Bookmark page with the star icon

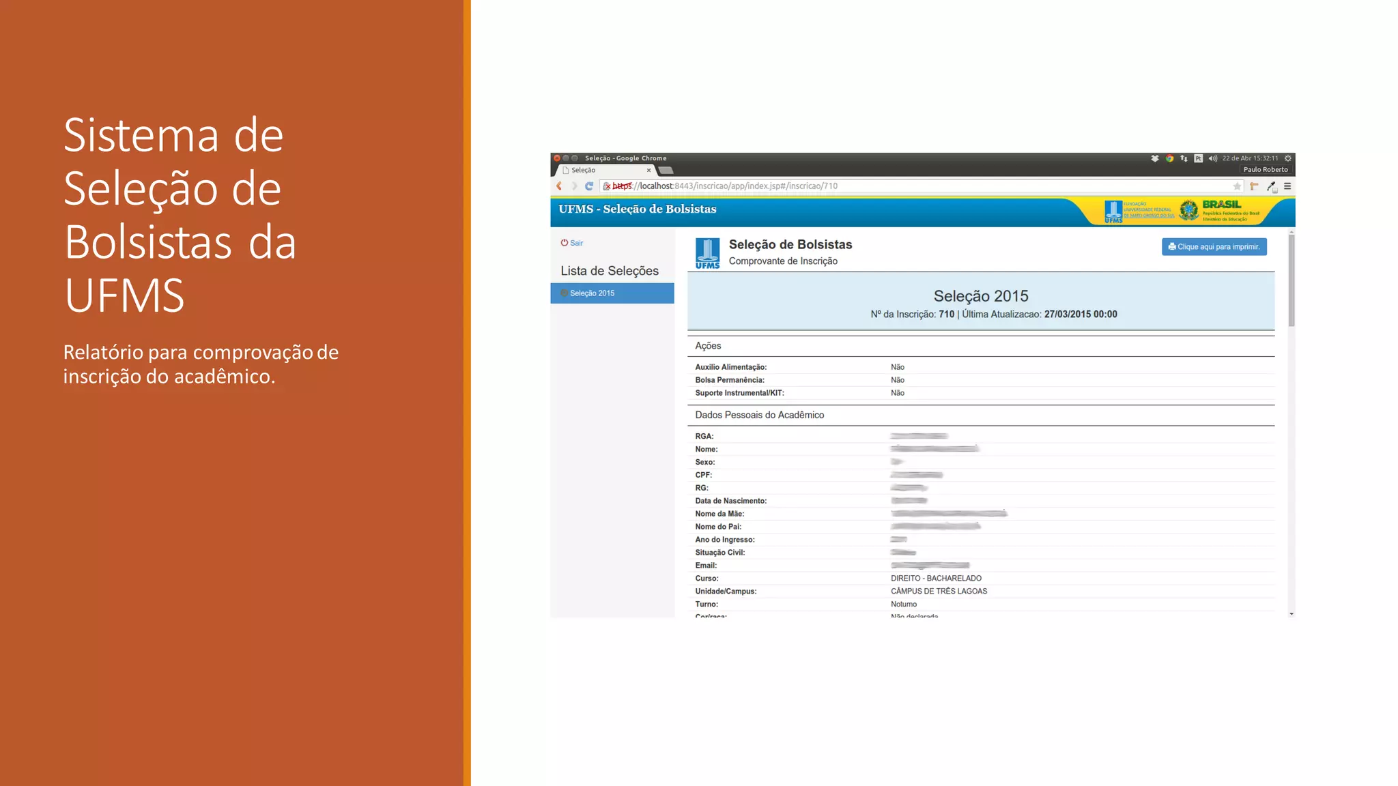pos(1237,186)
